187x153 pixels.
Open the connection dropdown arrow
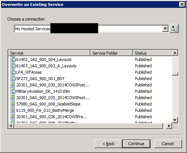(x=165, y=28)
